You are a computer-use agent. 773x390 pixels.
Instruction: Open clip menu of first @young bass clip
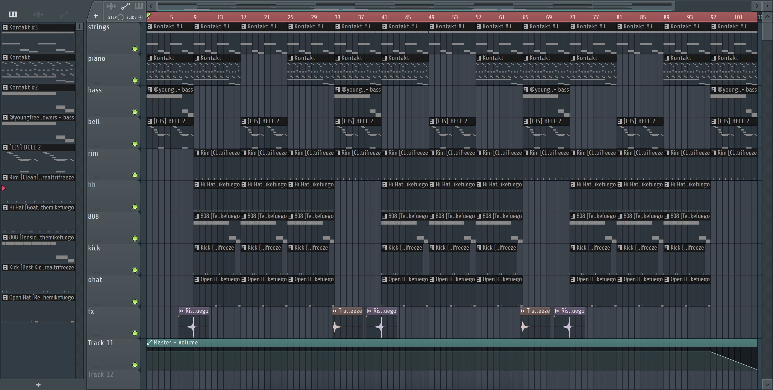(150, 89)
